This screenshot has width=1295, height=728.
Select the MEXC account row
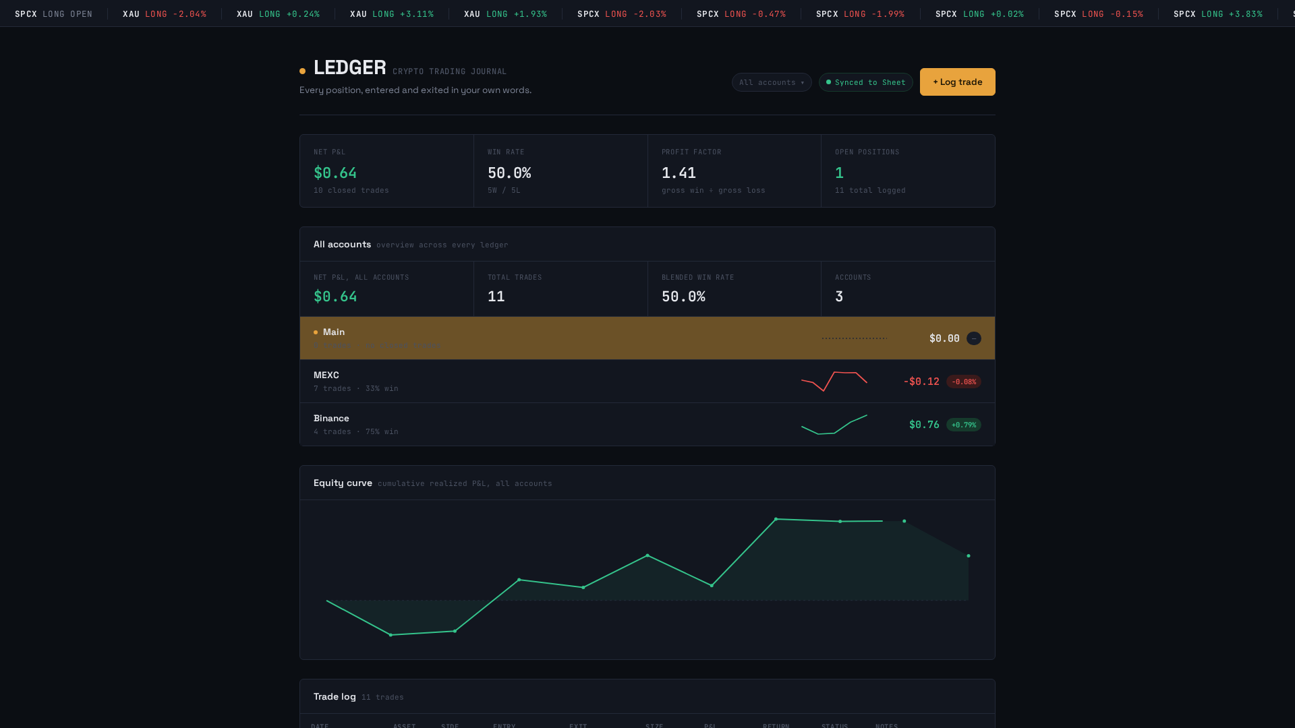point(647,382)
